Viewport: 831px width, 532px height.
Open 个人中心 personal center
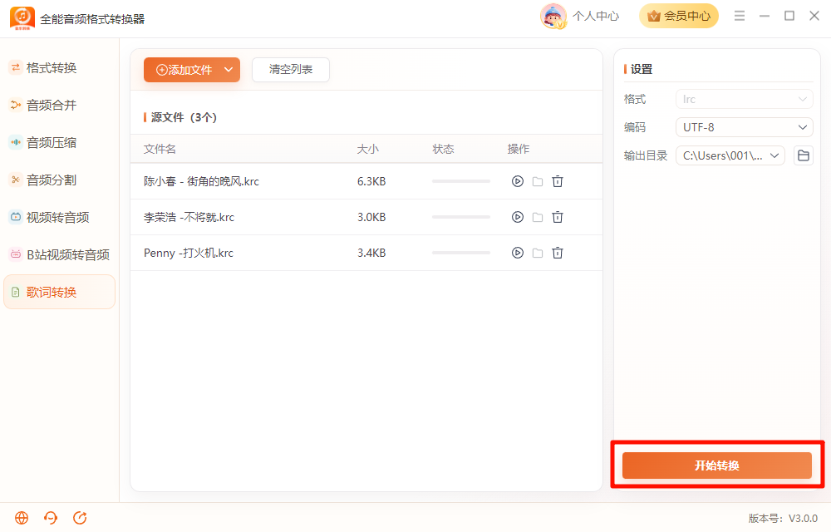[596, 16]
